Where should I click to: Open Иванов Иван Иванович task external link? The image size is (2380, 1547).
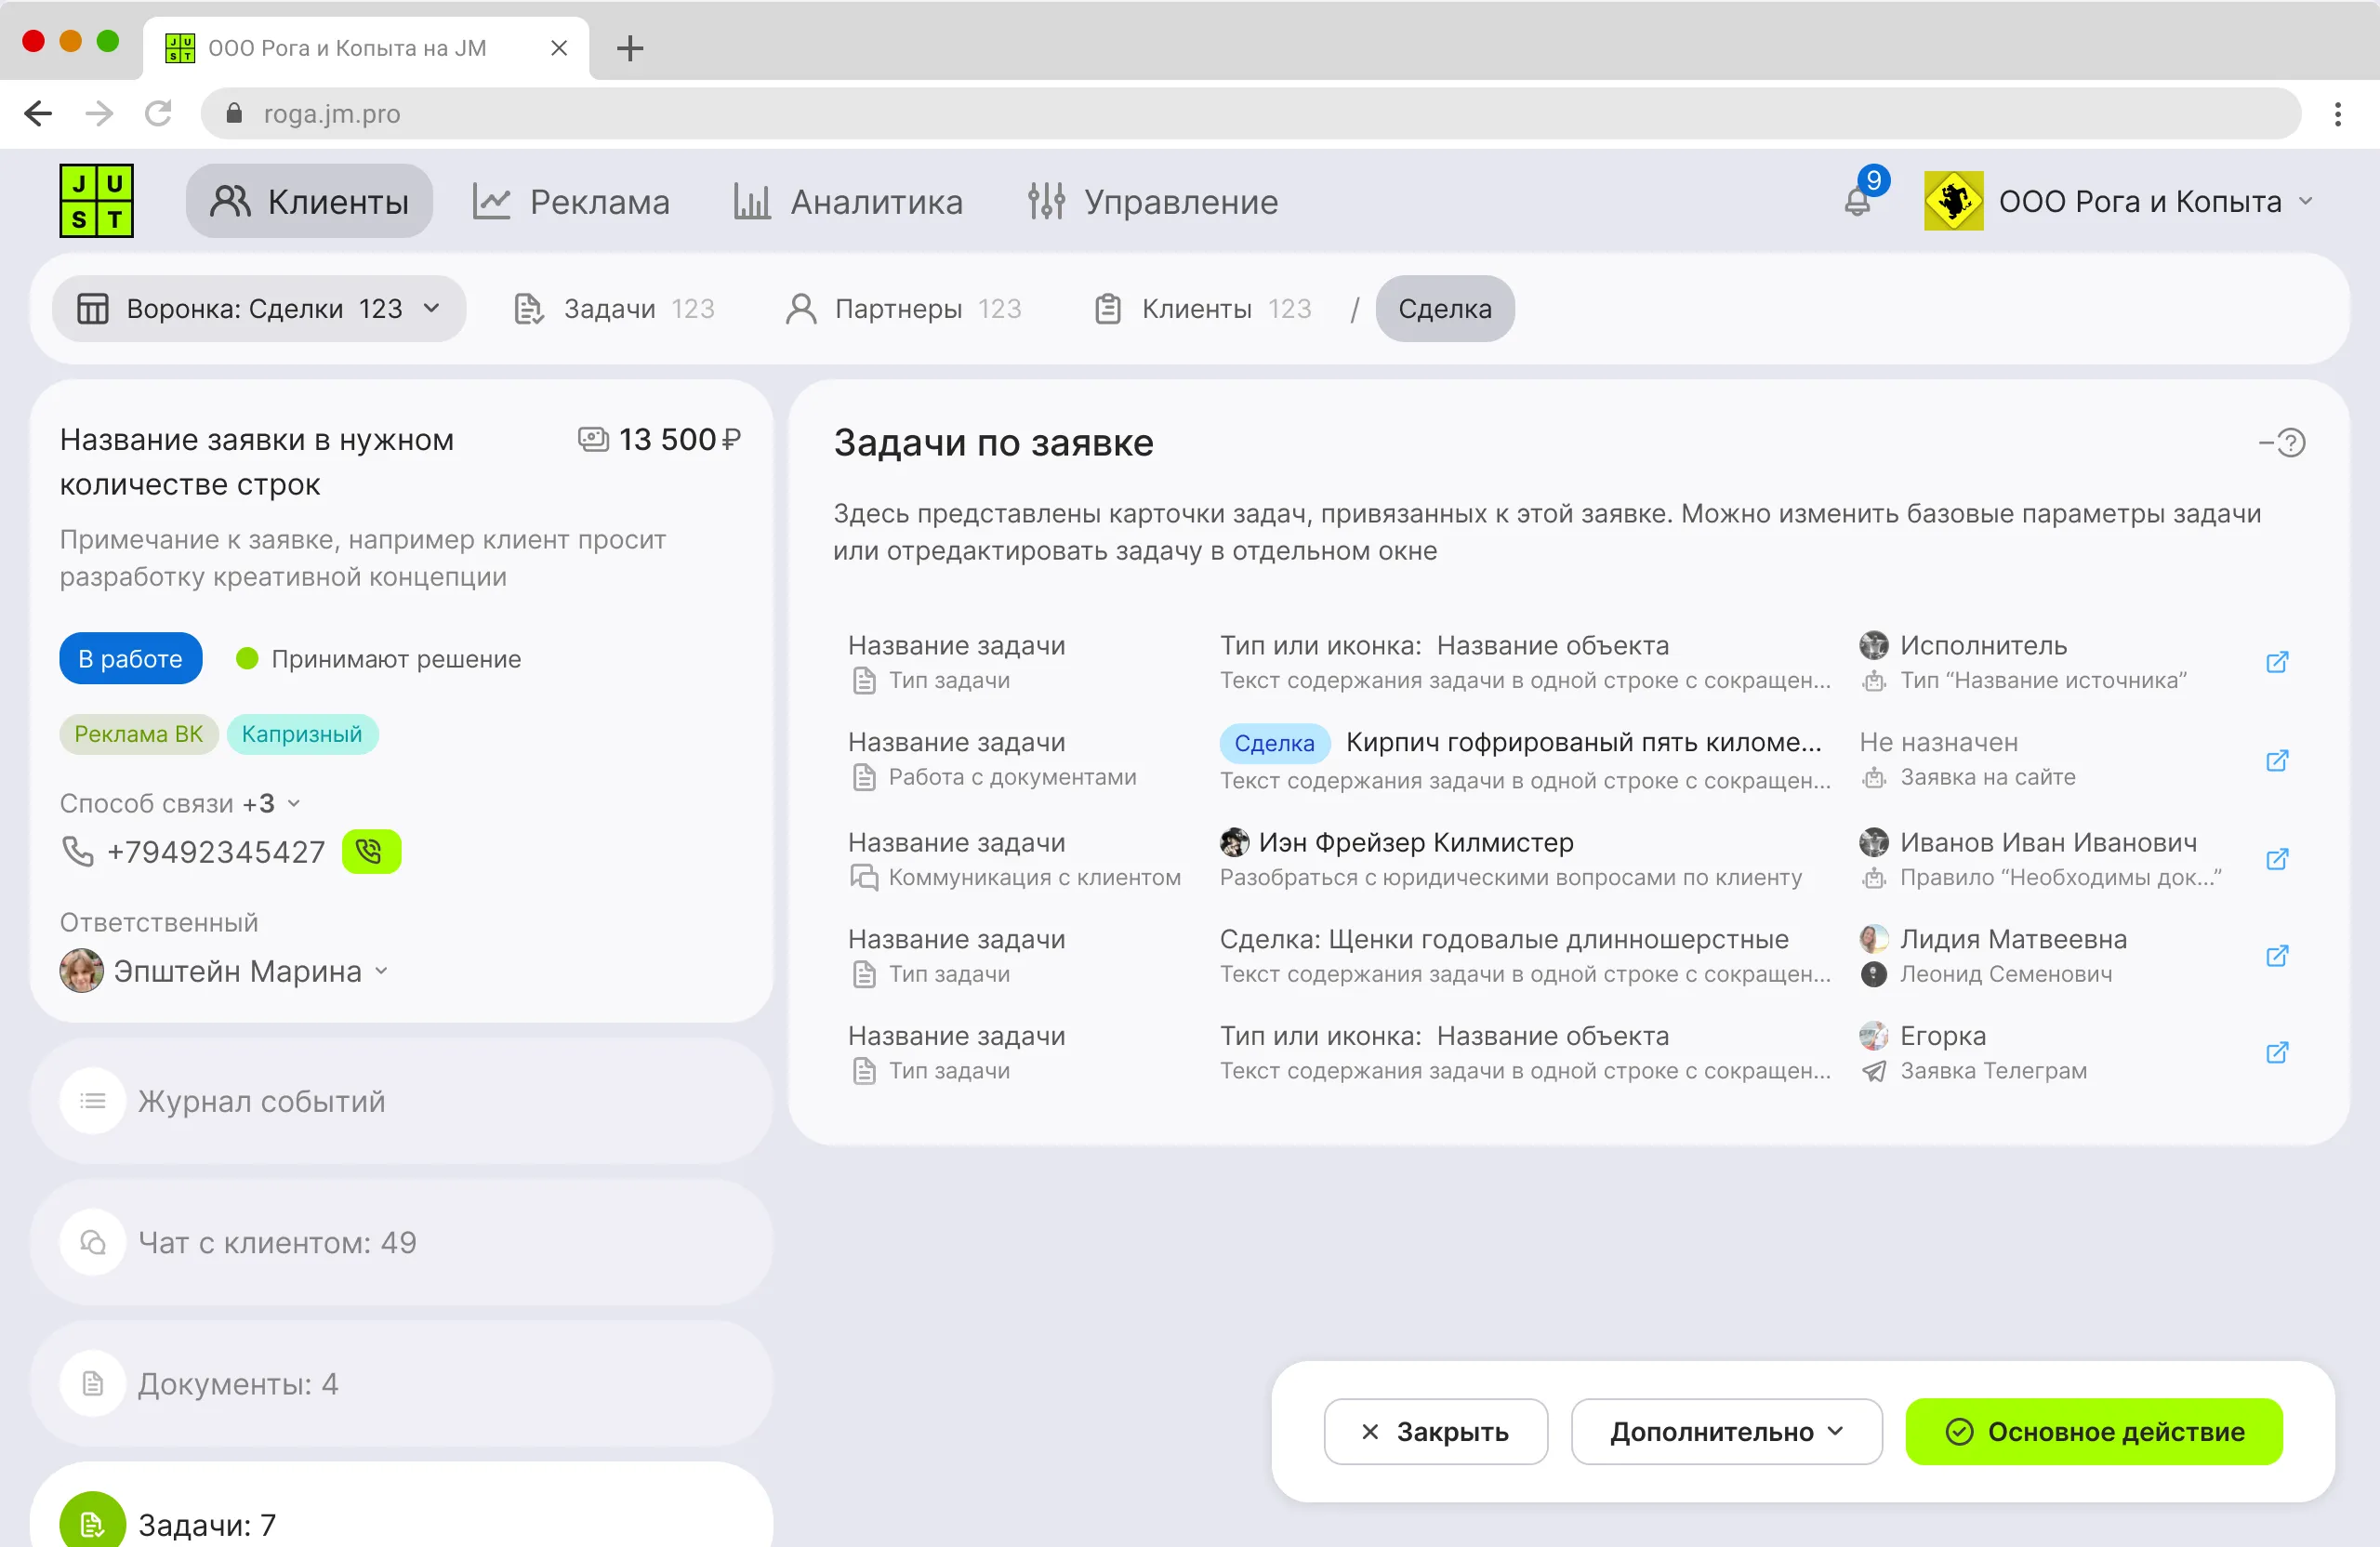coord(2277,859)
